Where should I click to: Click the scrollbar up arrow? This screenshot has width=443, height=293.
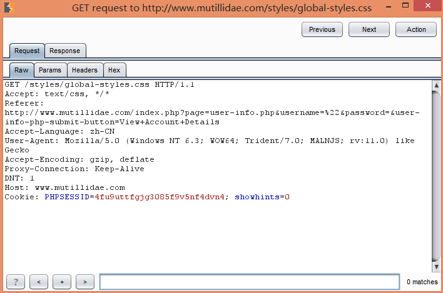pos(436,85)
